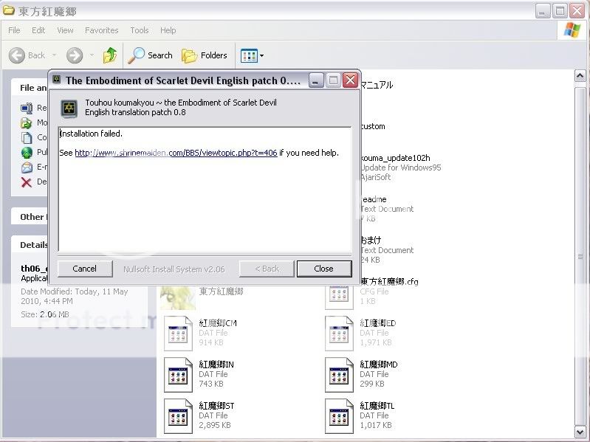The height and width of the screenshot is (442, 590).
Task: Open the shrinemaiden.com help link
Action: click(x=176, y=153)
